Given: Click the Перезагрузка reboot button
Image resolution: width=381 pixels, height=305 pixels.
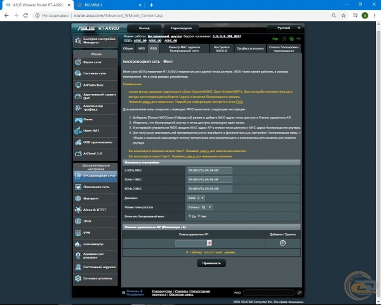Looking at the screenshot, I should click(181, 28).
